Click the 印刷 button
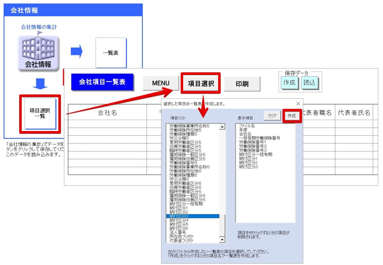Image resolution: width=383 pixels, height=265 pixels. (242, 84)
